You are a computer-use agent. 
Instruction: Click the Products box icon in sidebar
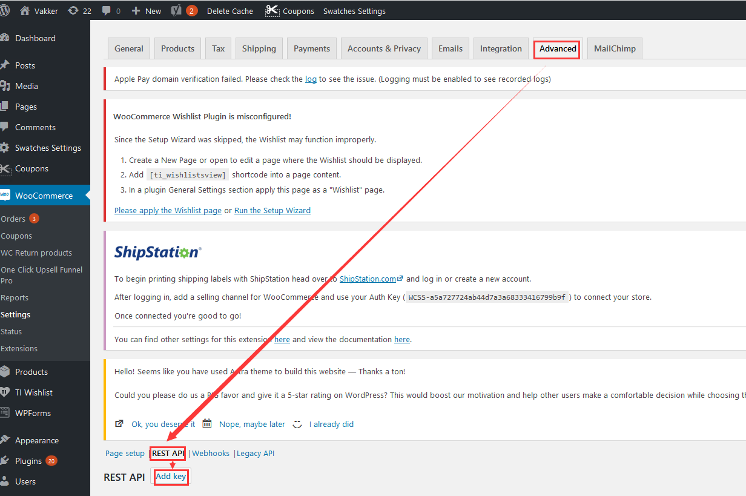5,372
